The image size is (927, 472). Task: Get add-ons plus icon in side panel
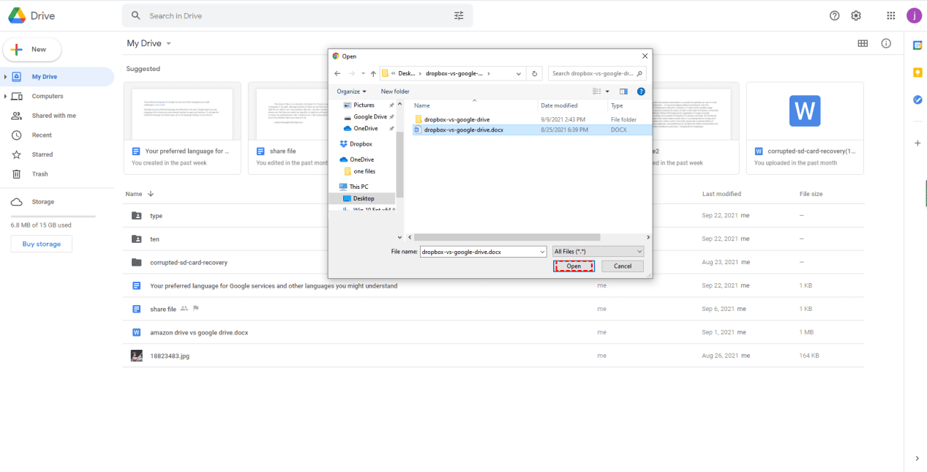tap(917, 142)
